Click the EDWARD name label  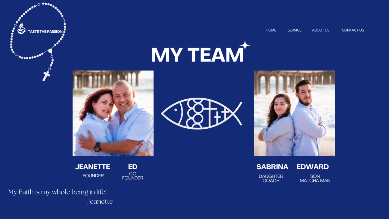pos(313,167)
